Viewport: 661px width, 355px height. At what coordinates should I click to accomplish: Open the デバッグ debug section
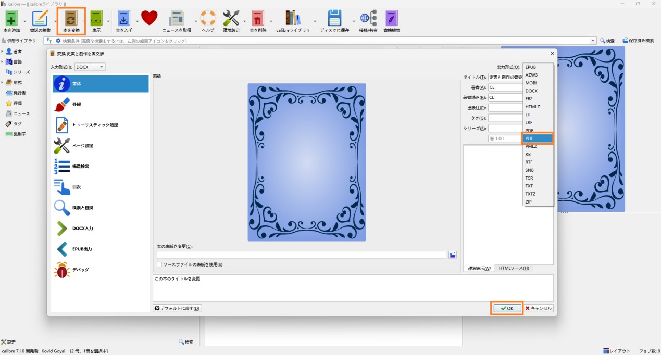101,270
